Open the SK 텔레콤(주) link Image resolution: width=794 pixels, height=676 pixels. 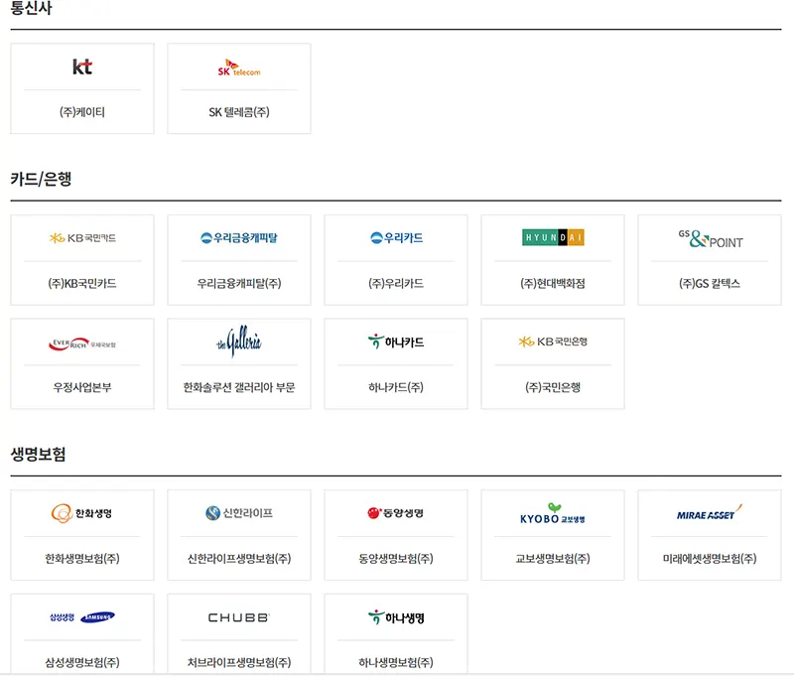239,112
